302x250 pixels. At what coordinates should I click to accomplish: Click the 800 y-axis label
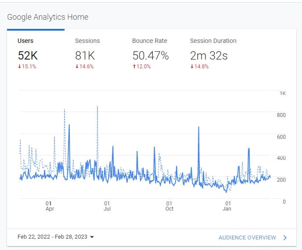point(281,115)
